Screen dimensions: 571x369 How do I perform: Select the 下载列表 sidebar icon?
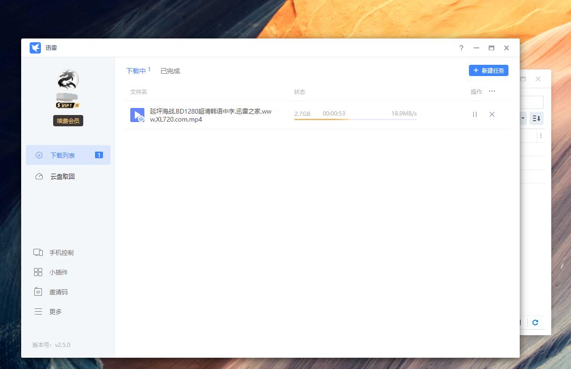coord(39,155)
